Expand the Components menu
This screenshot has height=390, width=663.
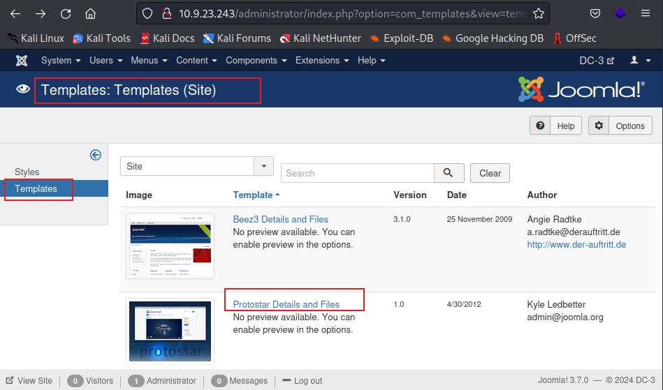click(x=256, y=61)
